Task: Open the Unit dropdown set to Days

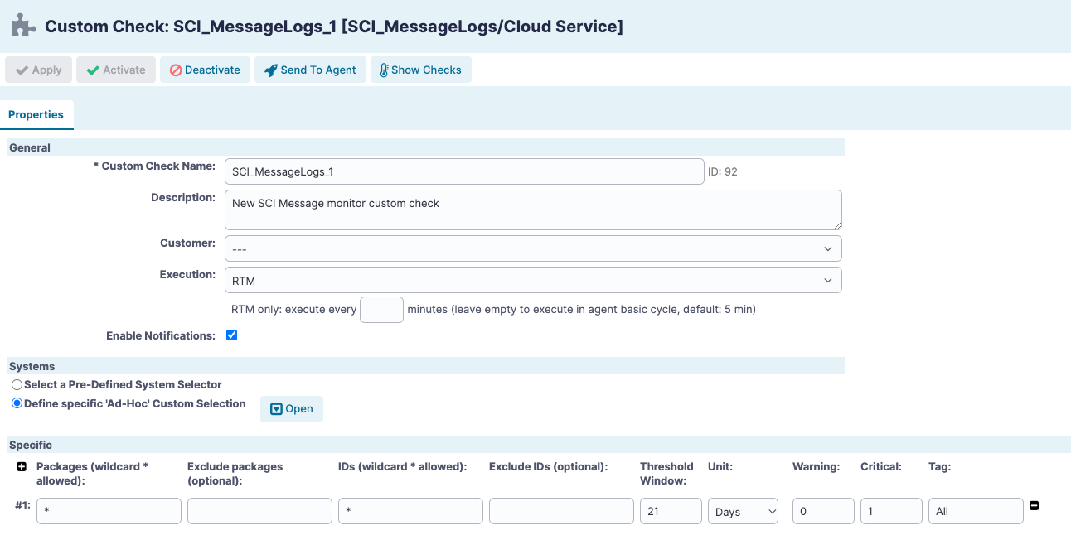Action: (x=743, y=512)
